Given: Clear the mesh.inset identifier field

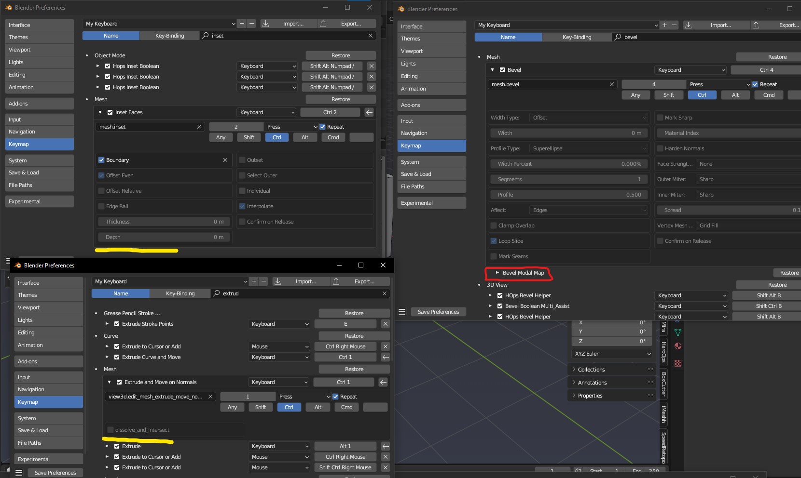Looking at the screenshot, I should click(x=199, y=127).
